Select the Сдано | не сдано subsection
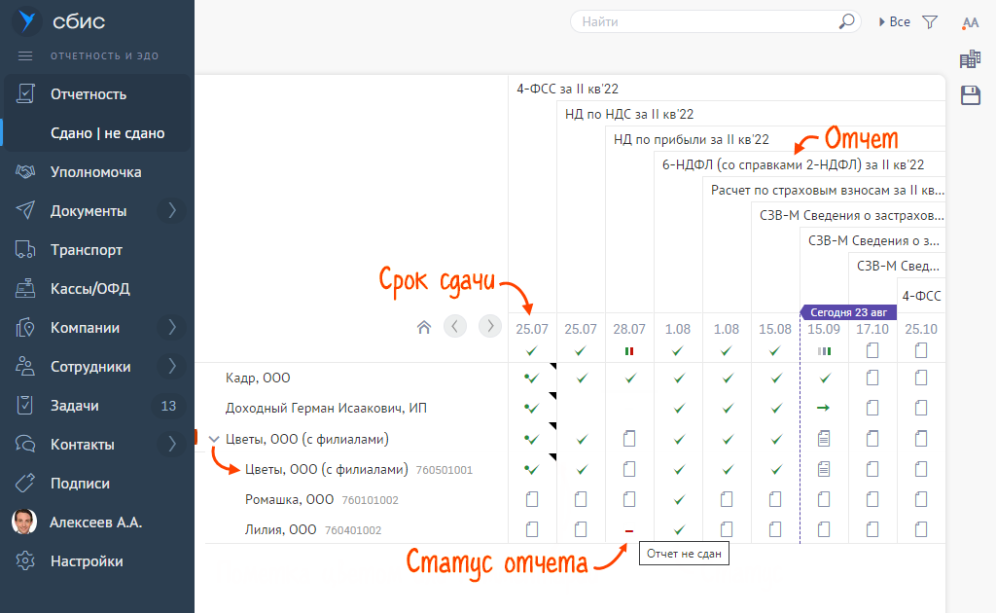The height and width of the screenshot is (613, 996). (107, 133)
